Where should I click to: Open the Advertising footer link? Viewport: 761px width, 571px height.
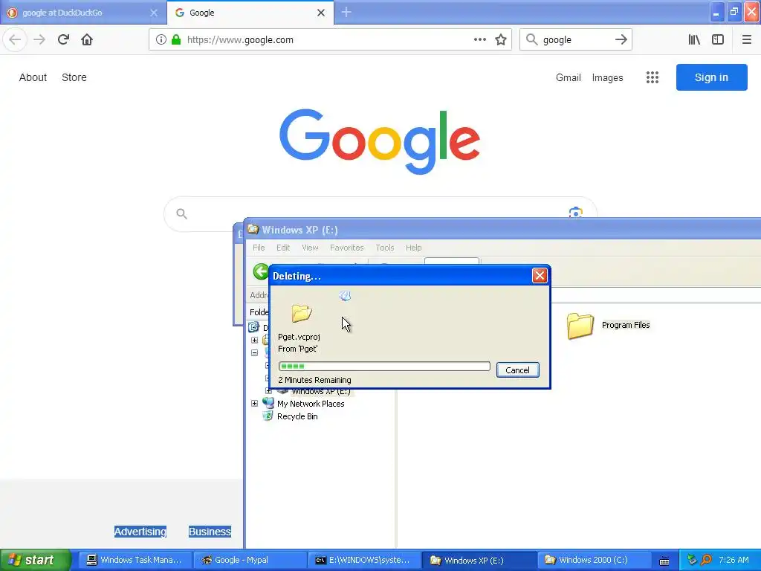[x=140, y=532]
